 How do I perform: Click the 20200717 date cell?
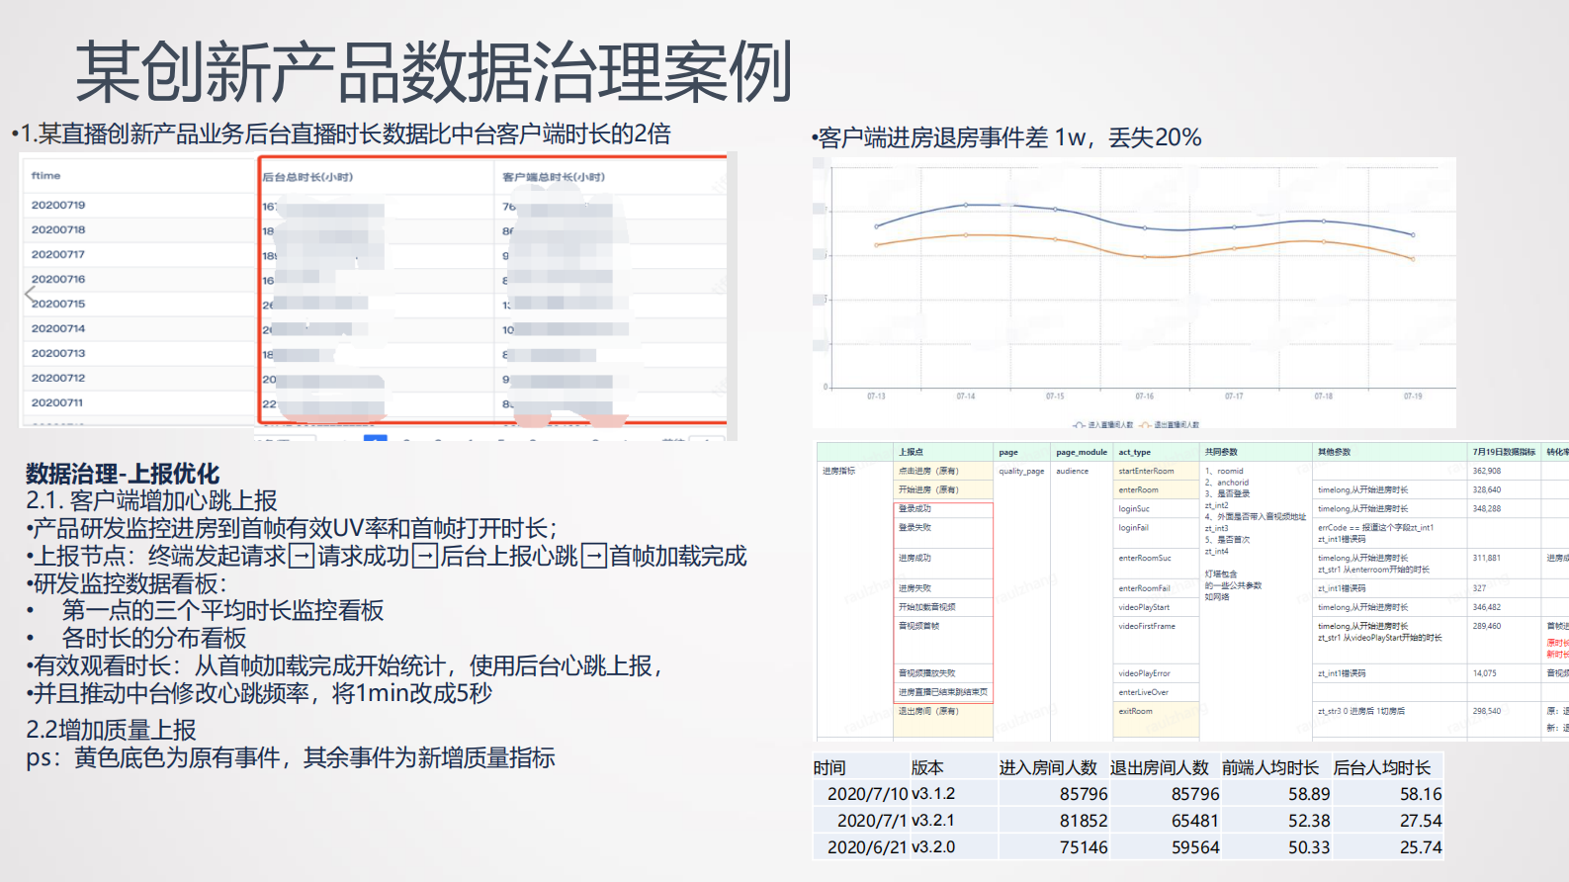[x=58, y=255]
